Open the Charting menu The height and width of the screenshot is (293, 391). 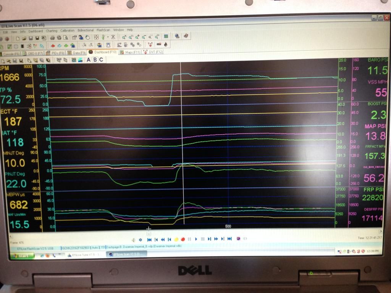click(52, 31)
